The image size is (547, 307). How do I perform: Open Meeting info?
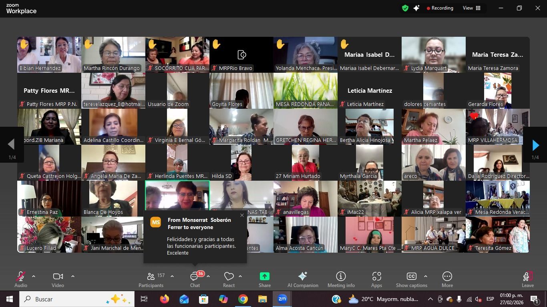point(341,279)
